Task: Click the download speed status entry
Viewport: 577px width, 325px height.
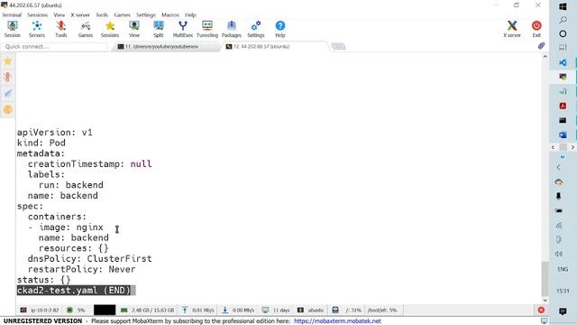Action: click(x=238, y=311)
